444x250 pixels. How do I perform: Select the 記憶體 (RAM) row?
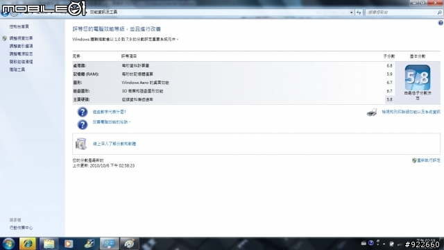click(x=234, y=74)
